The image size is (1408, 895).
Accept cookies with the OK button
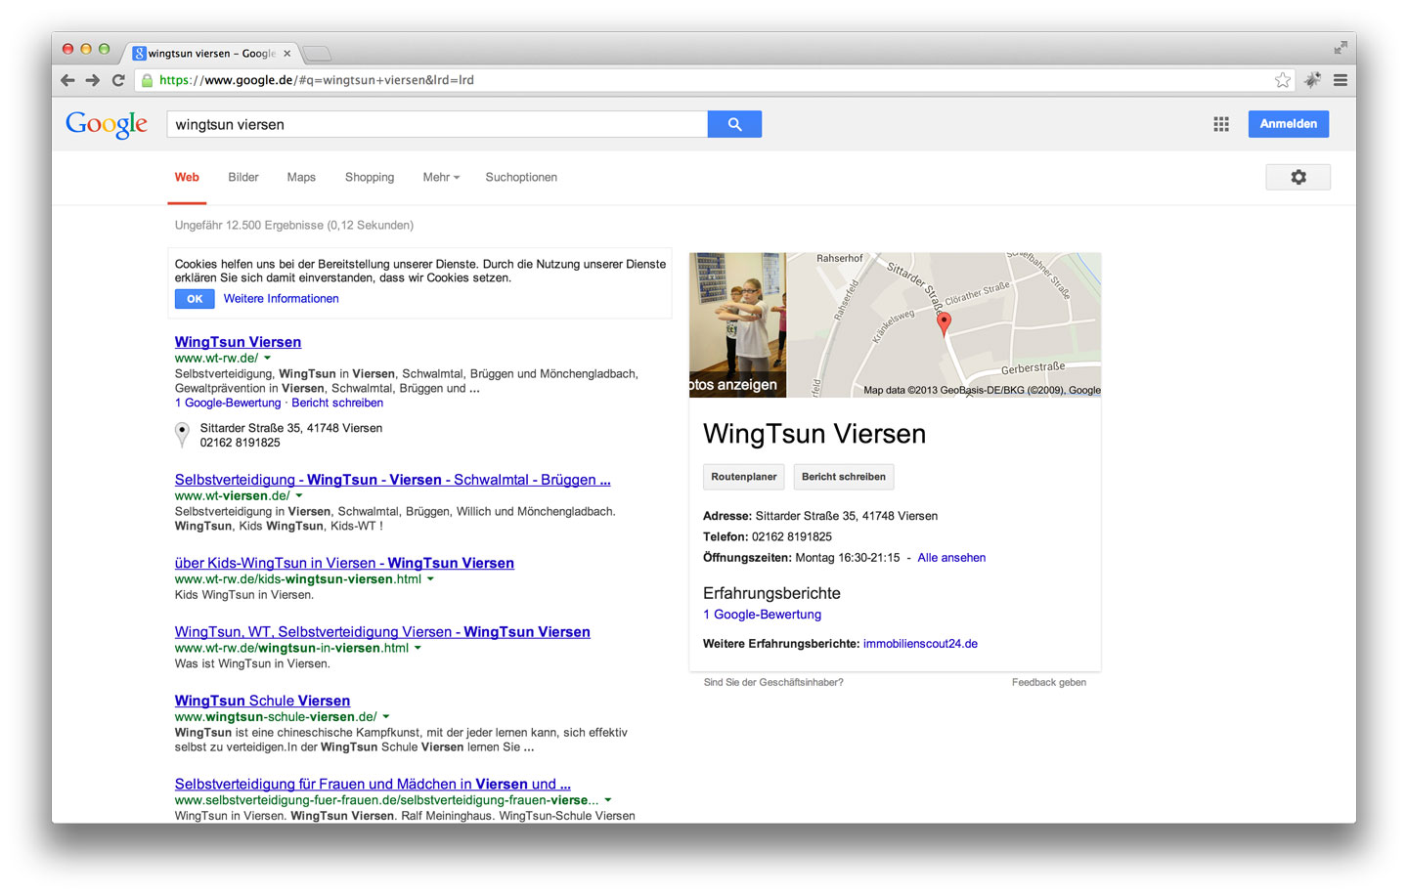(195, 299)
